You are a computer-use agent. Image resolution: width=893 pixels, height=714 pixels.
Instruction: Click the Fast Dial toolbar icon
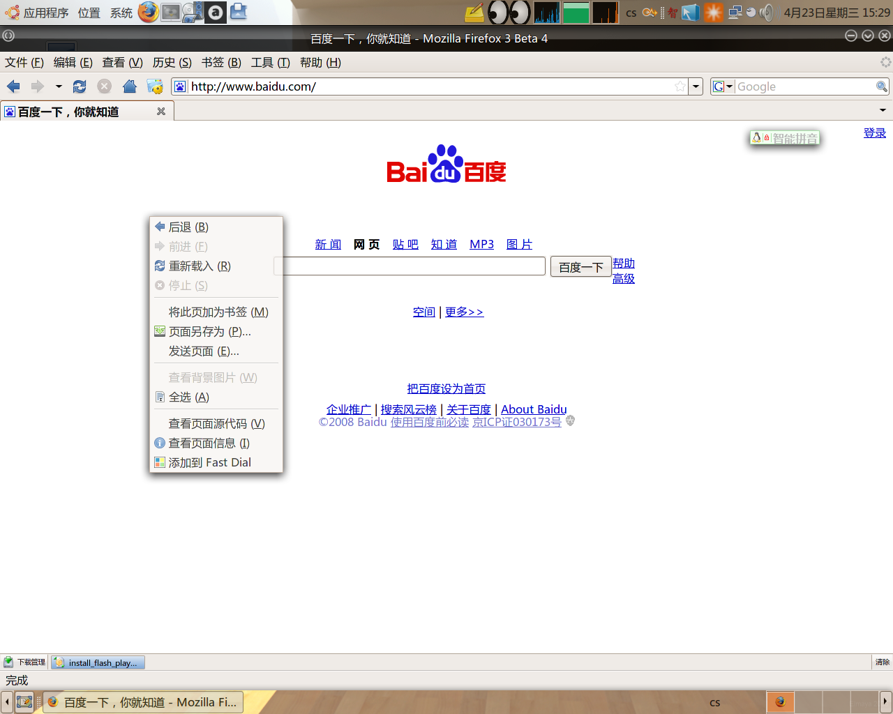[155, 86]
